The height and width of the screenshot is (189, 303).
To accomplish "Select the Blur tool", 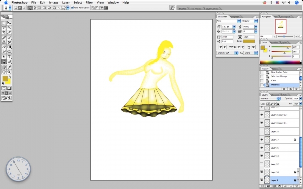I will (4, 51).
